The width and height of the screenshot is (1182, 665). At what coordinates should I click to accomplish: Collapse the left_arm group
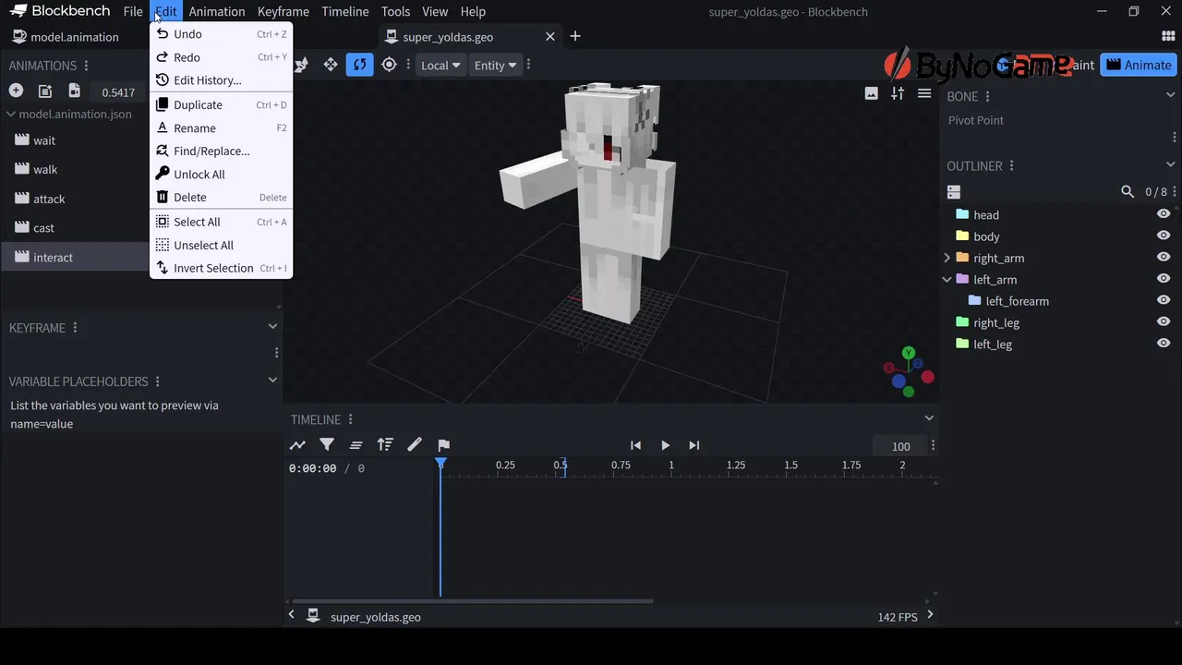pos(947,279)
